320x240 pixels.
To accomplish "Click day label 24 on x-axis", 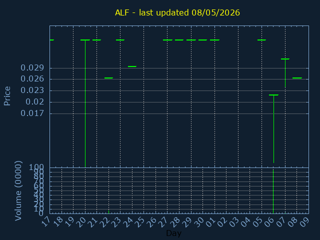I will coord(128,222).
